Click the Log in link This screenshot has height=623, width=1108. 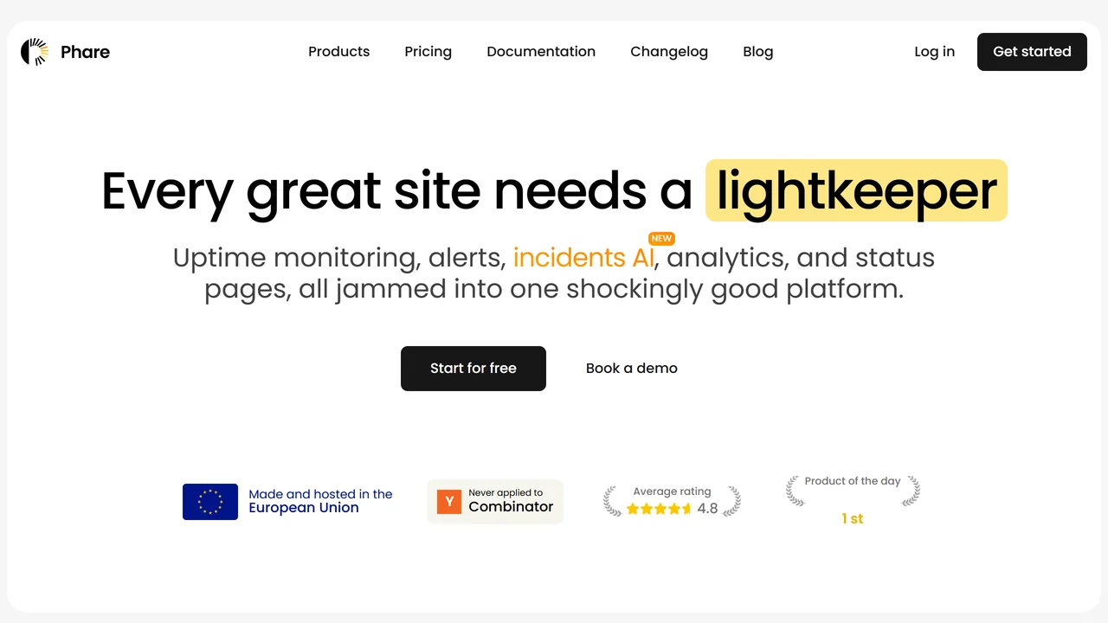pos(935,52)
